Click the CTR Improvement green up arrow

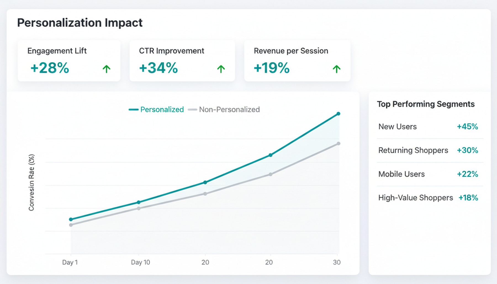(x=221, y=69)
